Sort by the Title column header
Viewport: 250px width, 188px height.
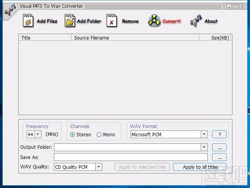click(x=45, y=38)
